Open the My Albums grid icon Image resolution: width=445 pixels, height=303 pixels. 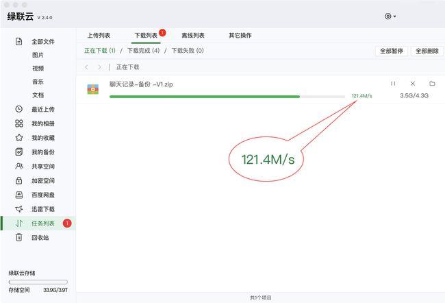[18, 123]
